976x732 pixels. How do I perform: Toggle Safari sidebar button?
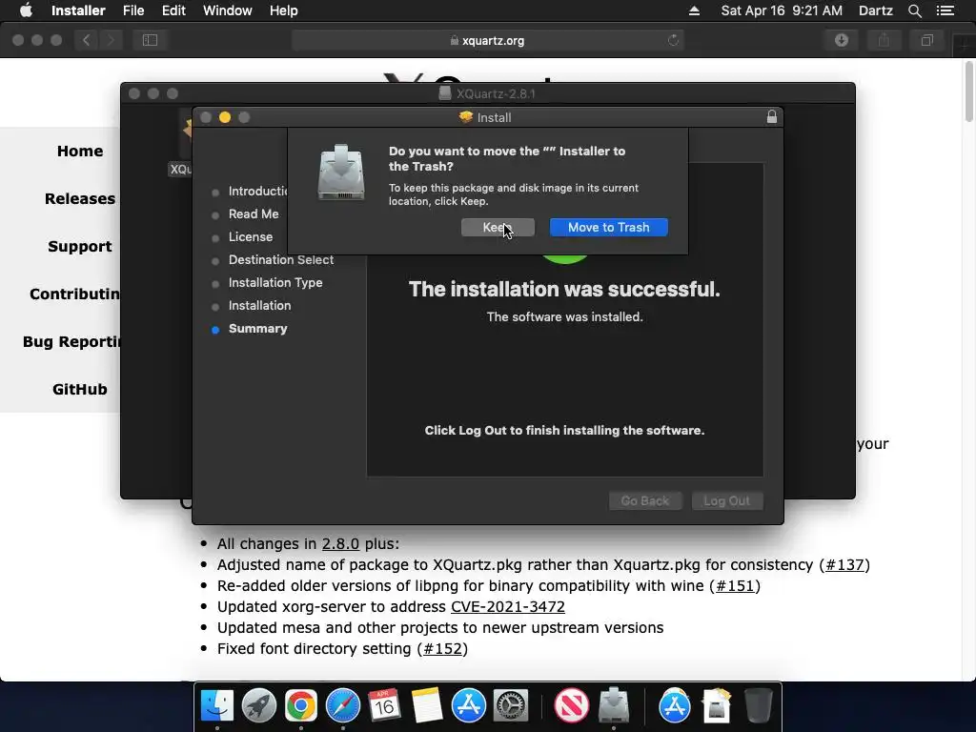pyautogui.click(x=150, y=40)
